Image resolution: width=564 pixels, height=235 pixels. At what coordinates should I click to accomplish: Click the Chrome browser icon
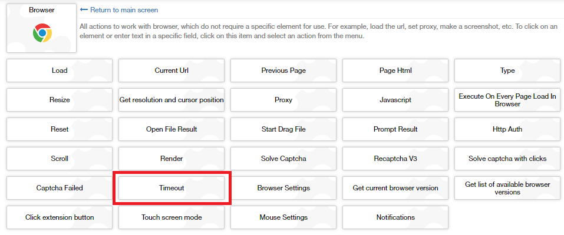tap(42, 33)
